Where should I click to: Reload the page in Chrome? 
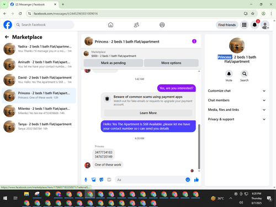20,14
